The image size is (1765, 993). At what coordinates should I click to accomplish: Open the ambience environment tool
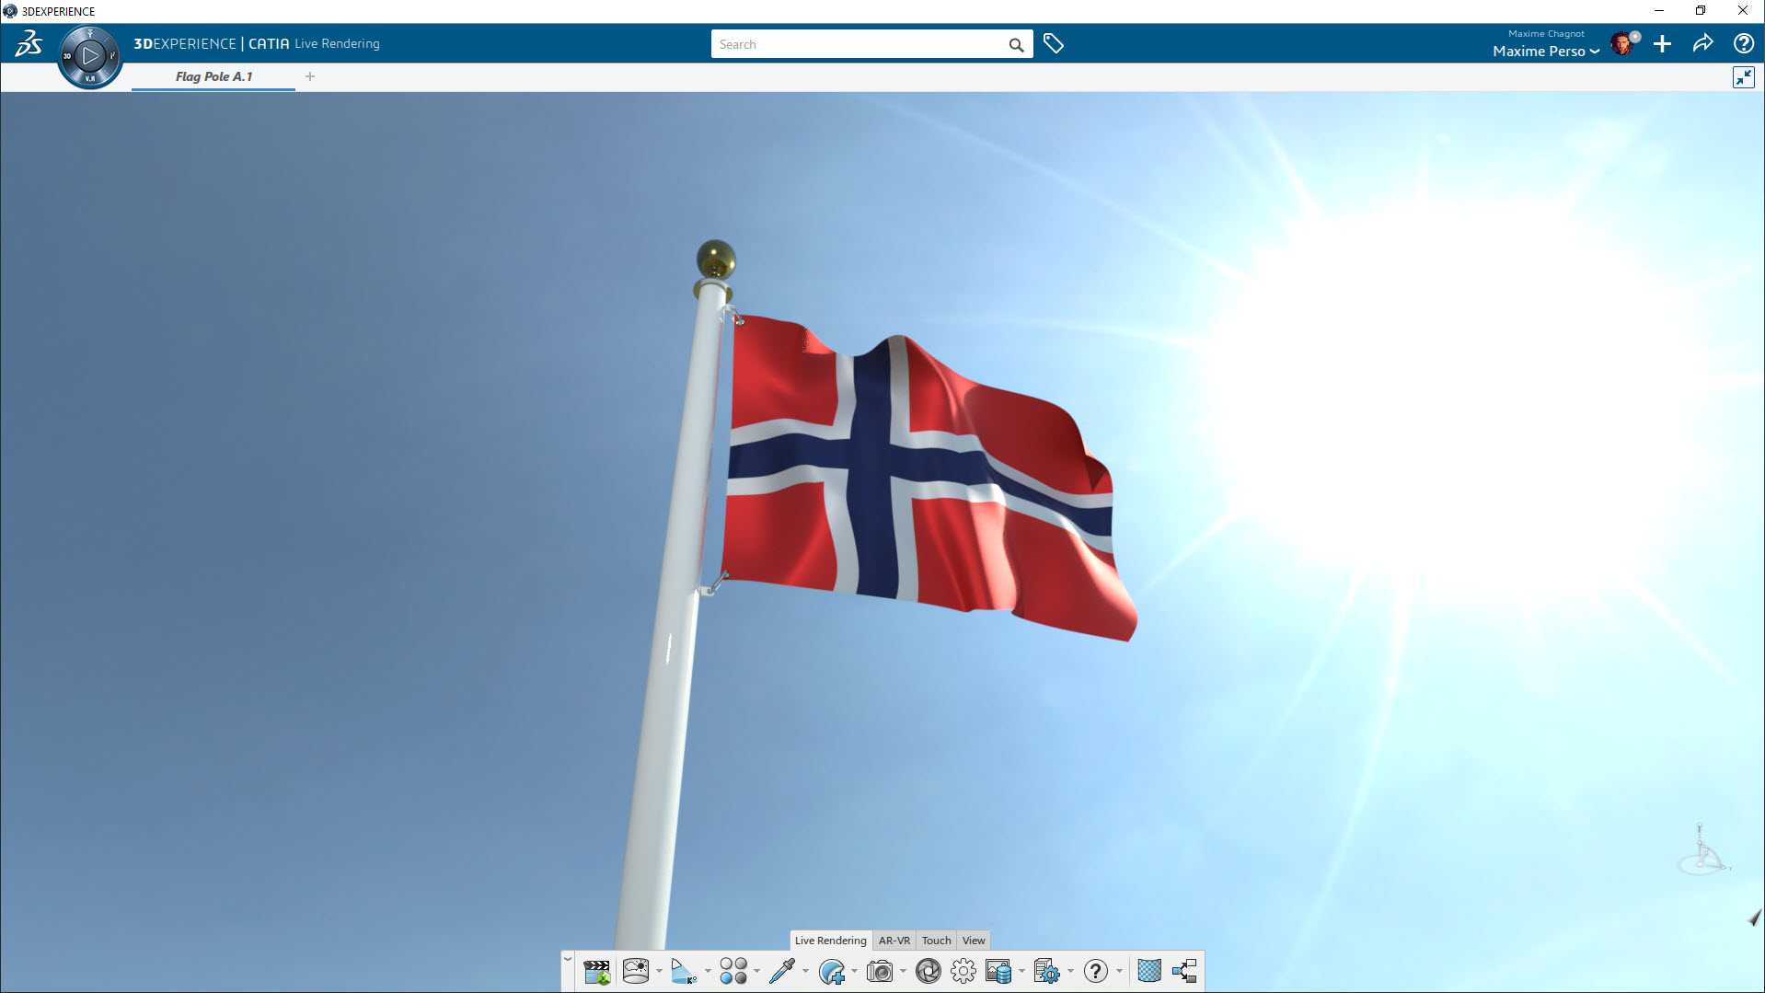pyautogui.click(x=636, y=971)
